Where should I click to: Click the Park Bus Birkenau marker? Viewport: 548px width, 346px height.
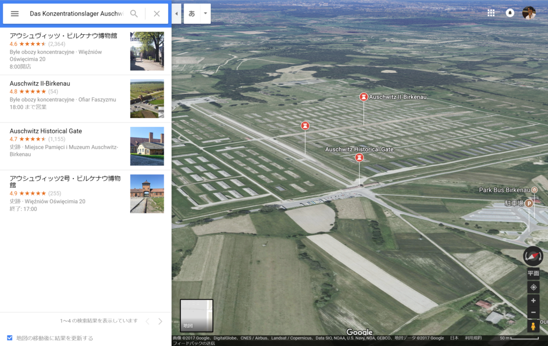(535, 190)
